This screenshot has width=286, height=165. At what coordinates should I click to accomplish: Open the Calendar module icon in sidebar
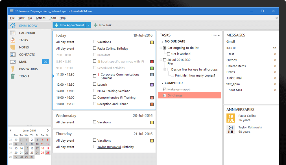(x=13, y=33)
